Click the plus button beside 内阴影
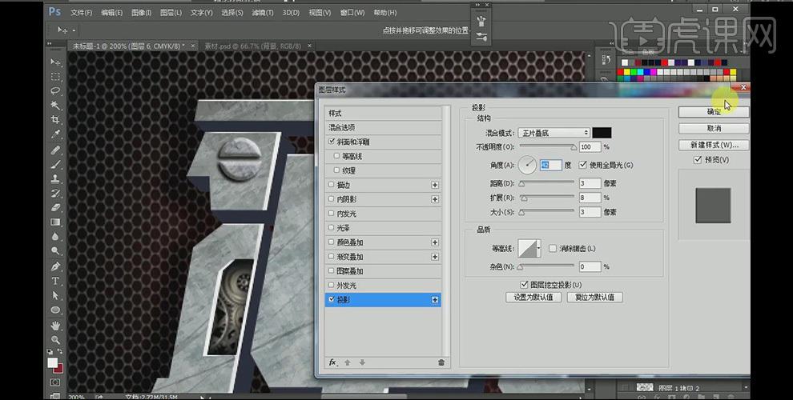This screenshot has height=400, width=793. click(x=435, y=199)
